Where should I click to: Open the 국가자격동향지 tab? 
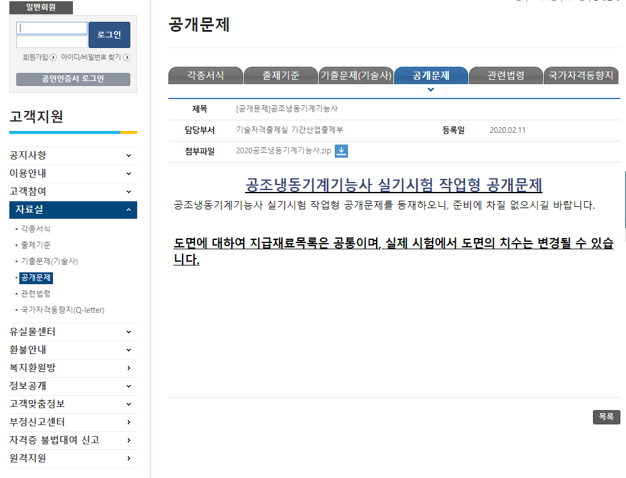click(580, 76)
